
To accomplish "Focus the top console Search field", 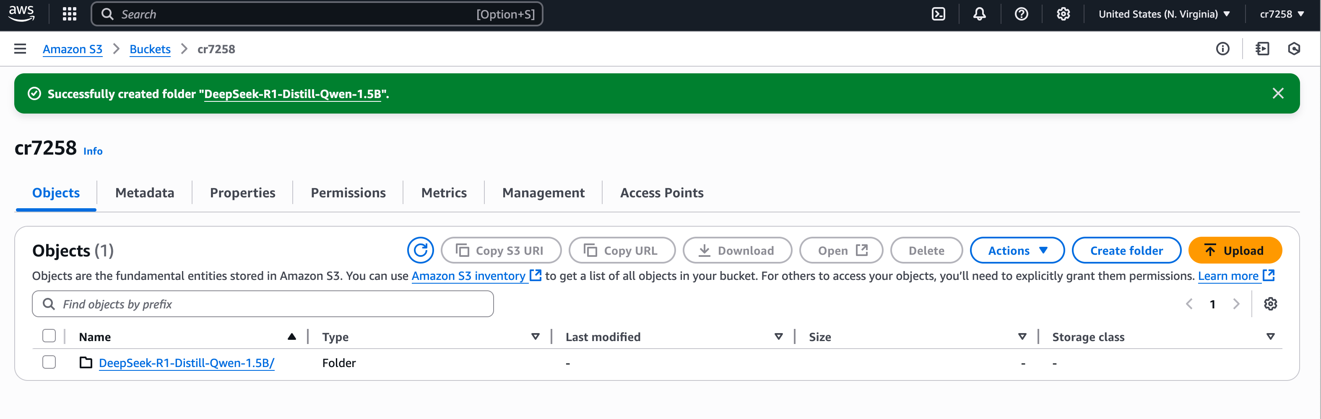I will (x=316, y=14).
